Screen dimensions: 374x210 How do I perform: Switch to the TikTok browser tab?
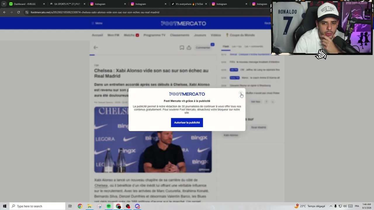[189, 4]
